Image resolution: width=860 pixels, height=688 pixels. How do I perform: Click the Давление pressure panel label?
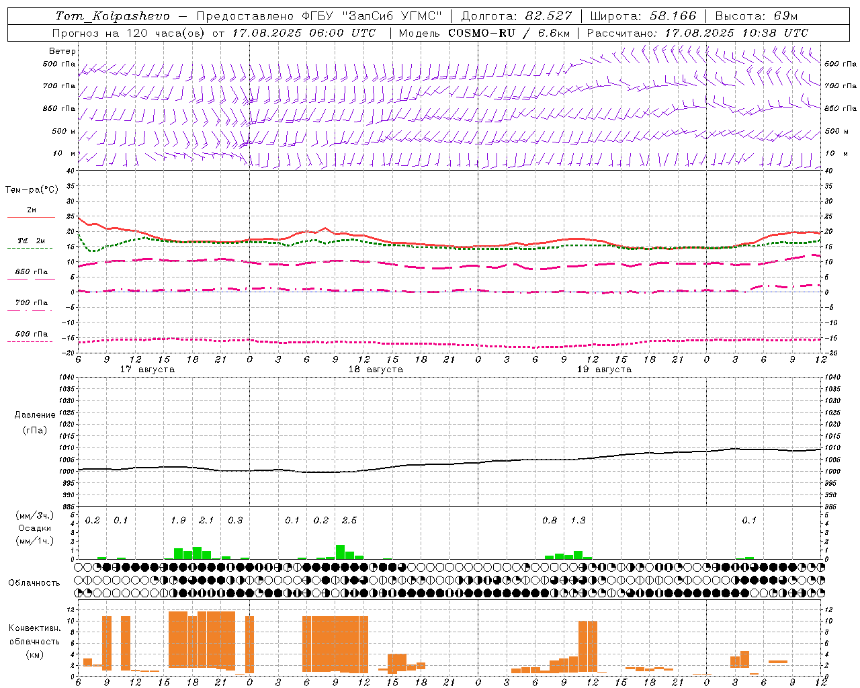[35, 415]
